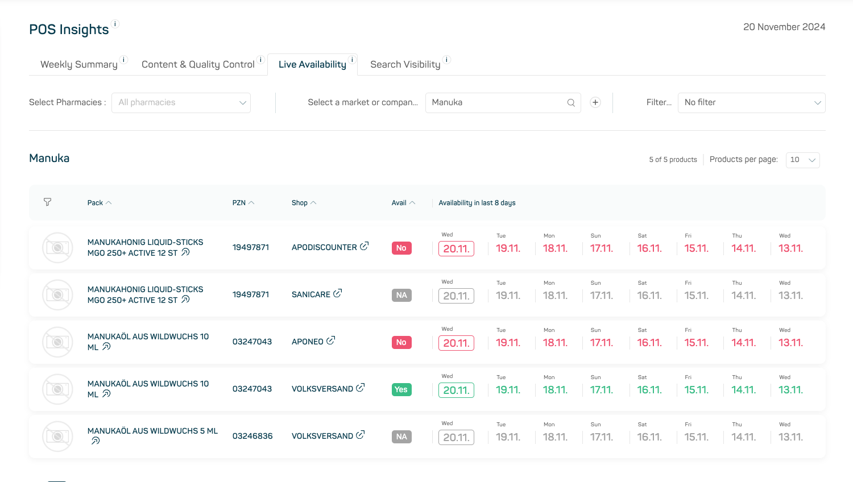Image resolution: width=853 pixels, height=482 pixels.
Task: Click red No badge in APODISCOUNTER row
Action: click(x=401, y=248)
